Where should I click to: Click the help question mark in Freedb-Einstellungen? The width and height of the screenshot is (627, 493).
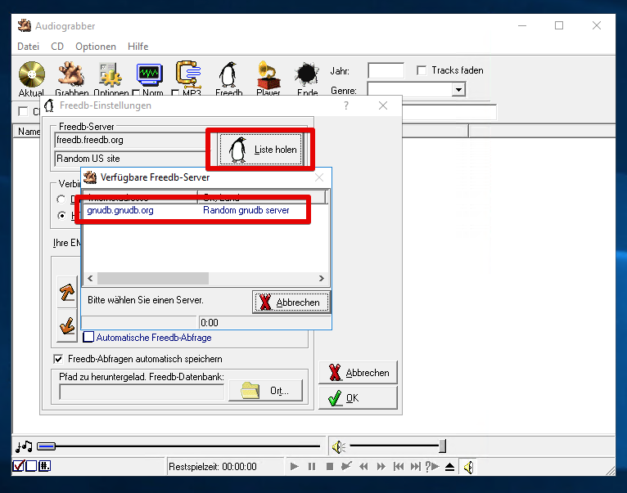pos(346,105)
